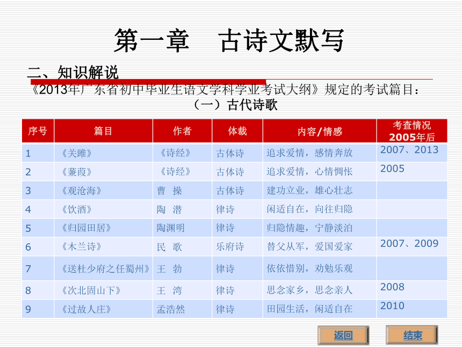Click author cell 陶渊明
Image resolution: width=462 pixels, height=347 pixels.
[x=183, y=228]
